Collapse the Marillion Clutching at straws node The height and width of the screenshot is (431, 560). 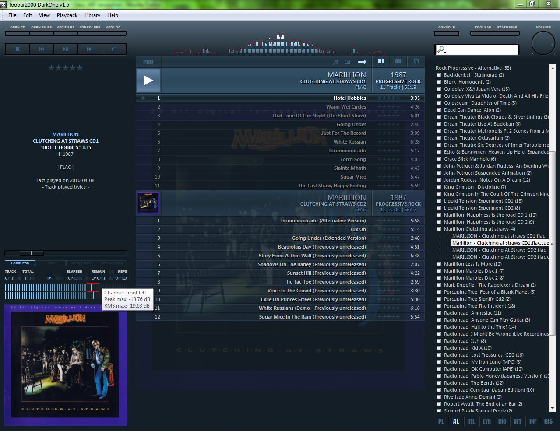click(439, 229)
